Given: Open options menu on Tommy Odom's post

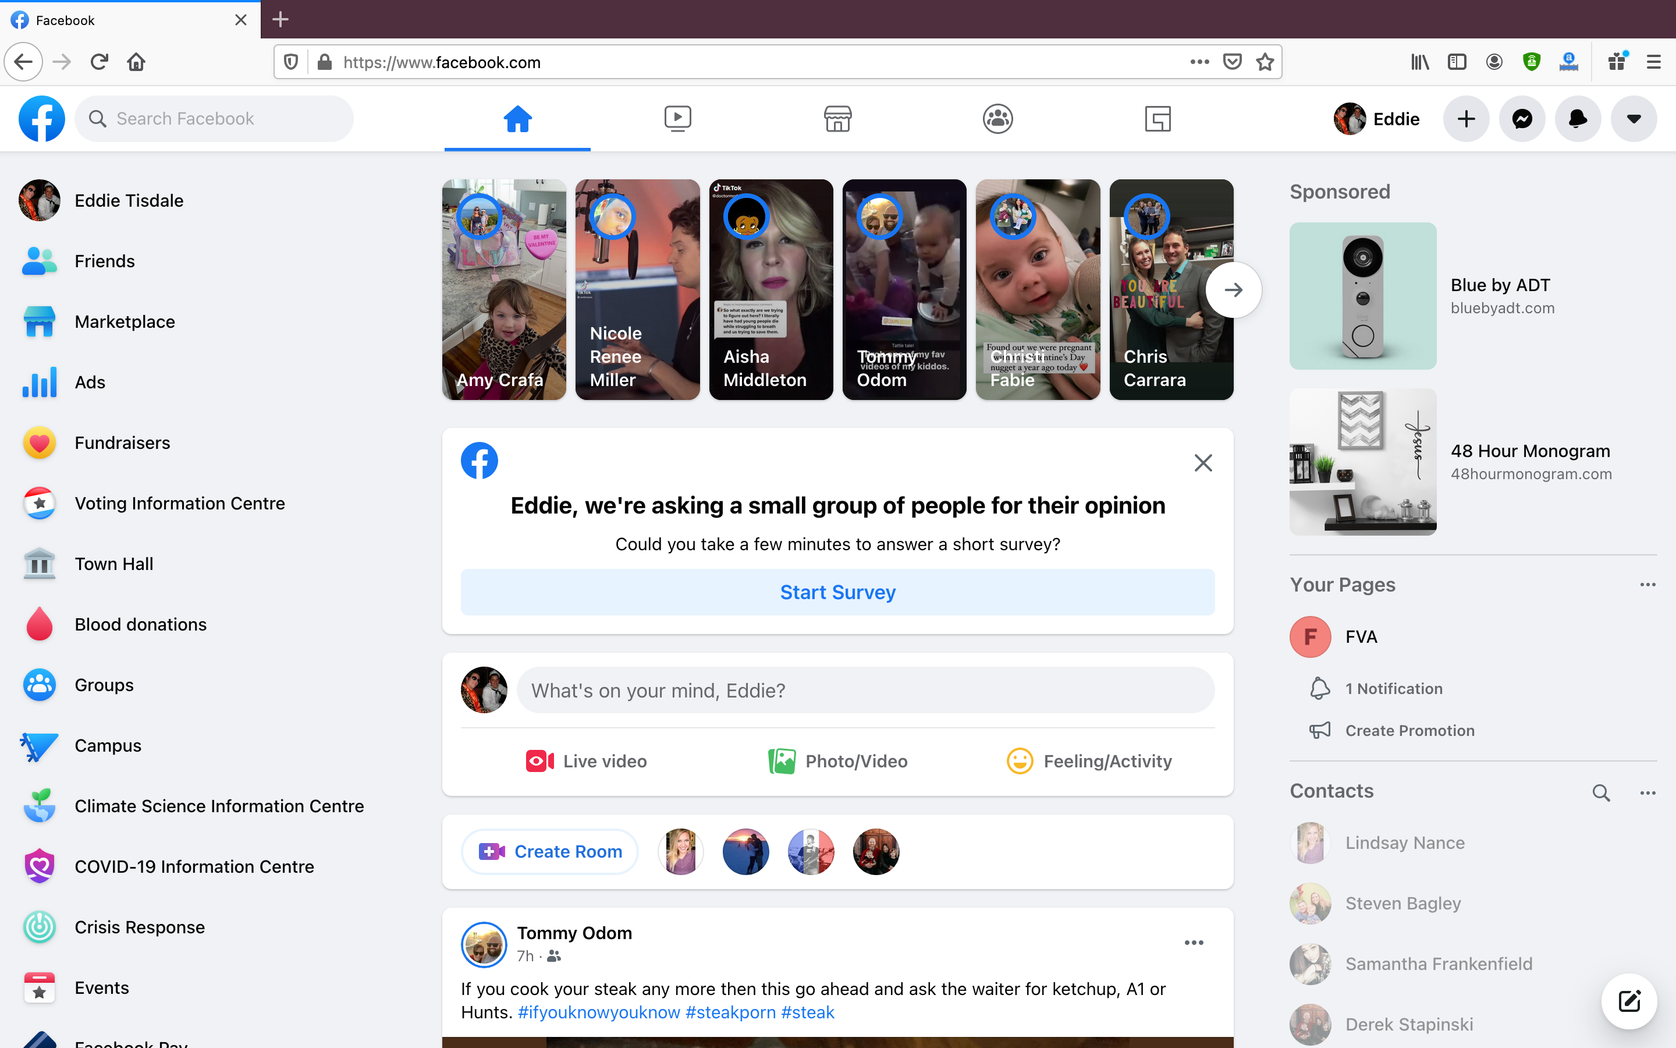Looking at the screenshot, I should pos(1194,943).
